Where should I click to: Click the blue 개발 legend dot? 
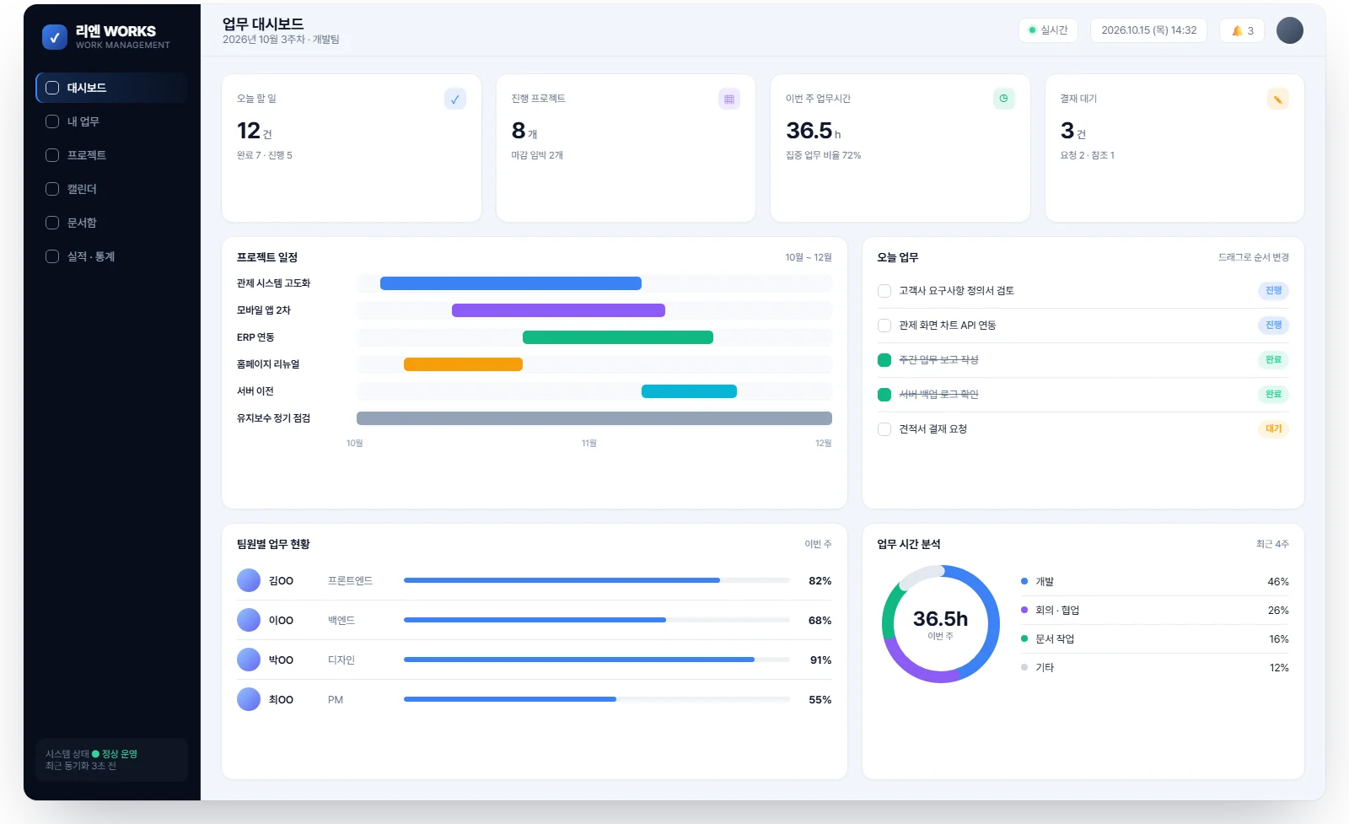coord(1024,581)
